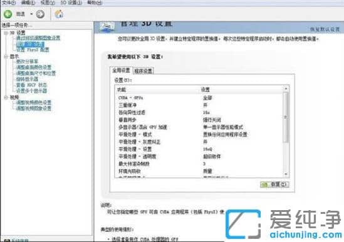Click the 恢复(R) button
The image size is (344, 242).
[x=274, y=184]
